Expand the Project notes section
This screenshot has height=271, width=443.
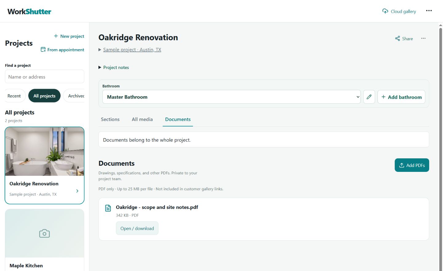114,68
